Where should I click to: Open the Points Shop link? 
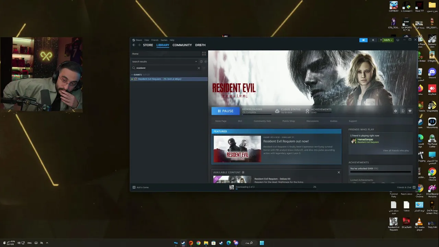pyautogui.click(x=288, y=121)
